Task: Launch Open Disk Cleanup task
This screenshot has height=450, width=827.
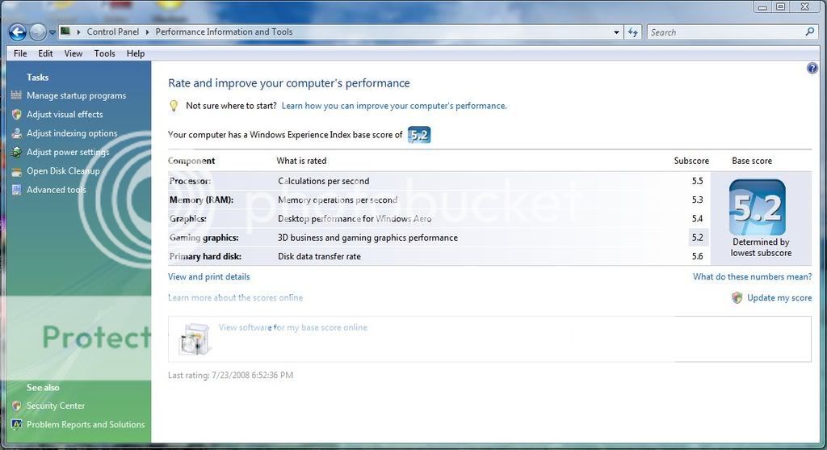Action: point(63,171)
